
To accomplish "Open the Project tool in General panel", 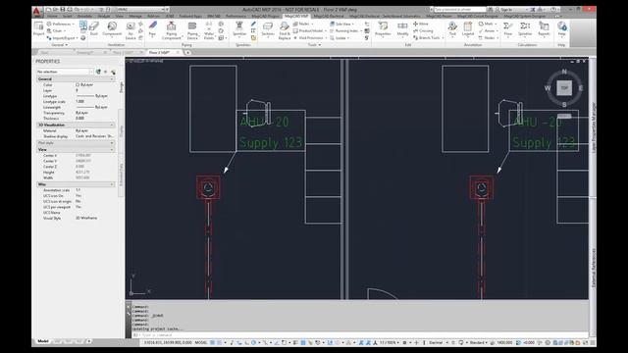I will (38, 29).
